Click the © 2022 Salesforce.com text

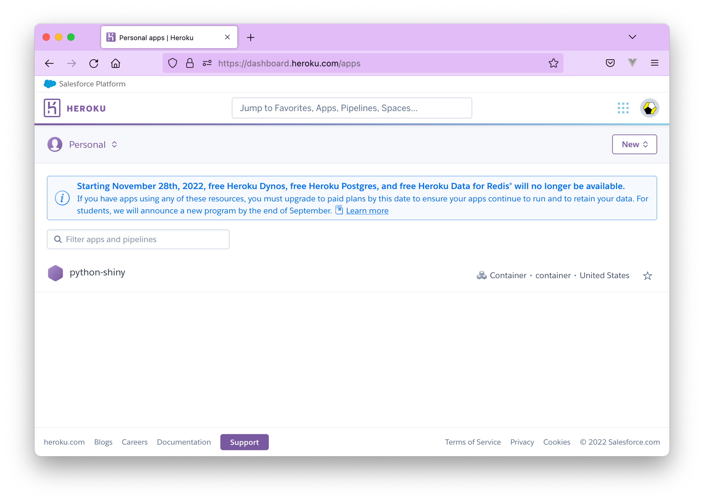coord(620,442)
